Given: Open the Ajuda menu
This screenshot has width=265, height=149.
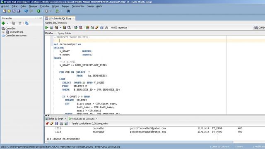Looking at the screenshot, I should [x=99, y=6].
